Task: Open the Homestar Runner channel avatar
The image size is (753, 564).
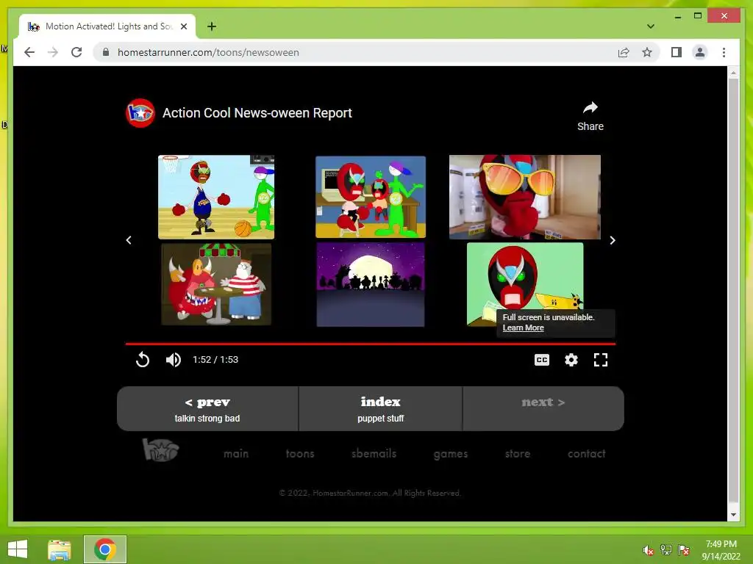Action: (x=140, y=113)
